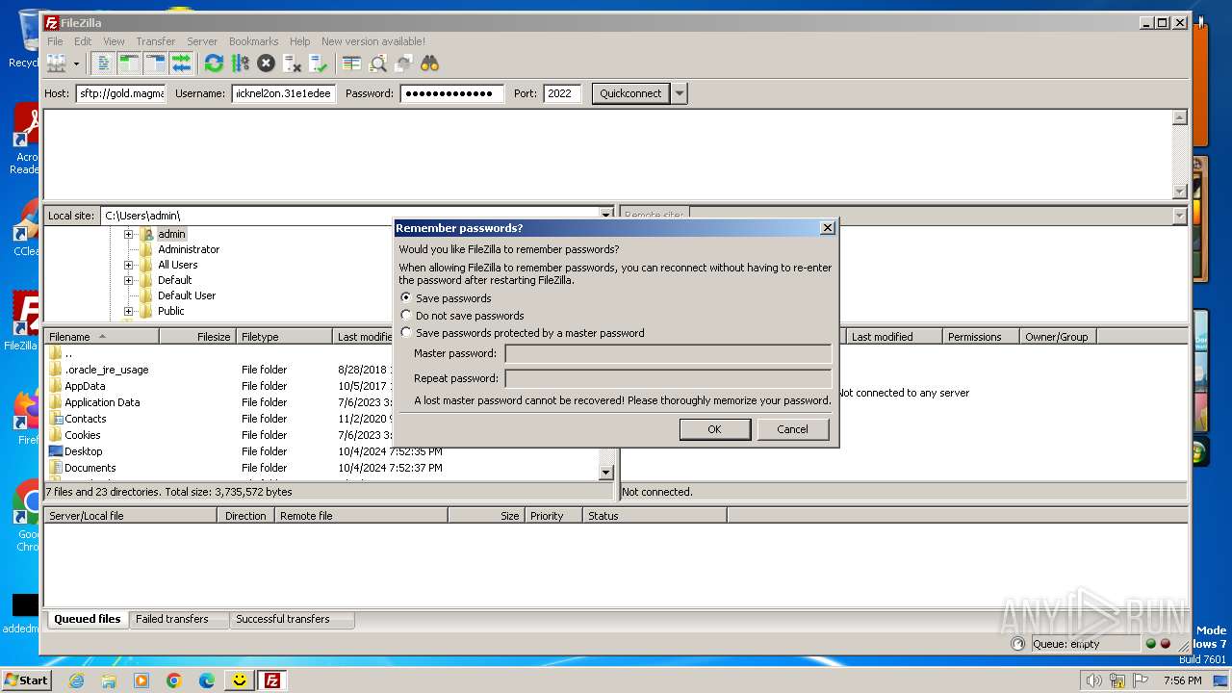Click message log scrollbar down arrow
The height and width of the screenshot is (693, 1232).
[1180, 192]
